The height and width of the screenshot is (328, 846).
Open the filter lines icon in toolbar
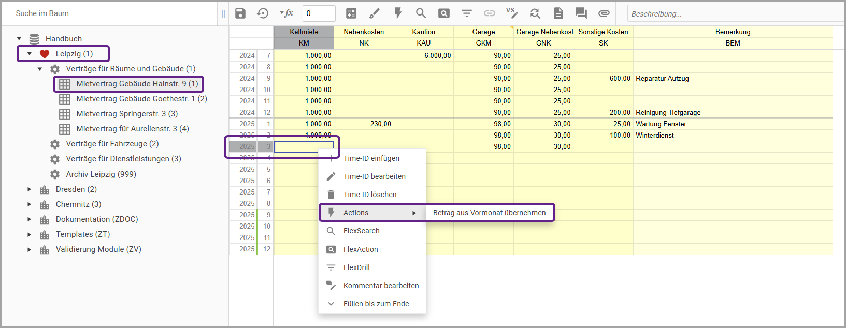pyautogui.click(x=467, y=13)
